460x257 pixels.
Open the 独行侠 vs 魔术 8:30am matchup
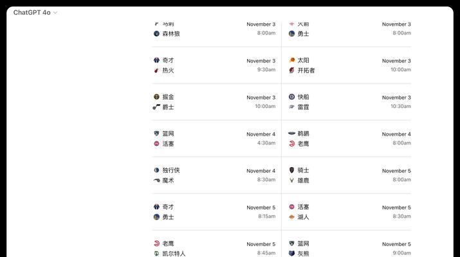click(214, 175)
